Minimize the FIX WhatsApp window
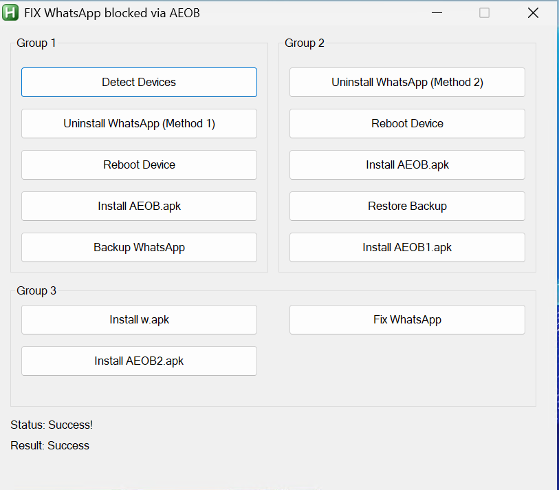The height and width of the screenshot is (490, 559). 437,13
